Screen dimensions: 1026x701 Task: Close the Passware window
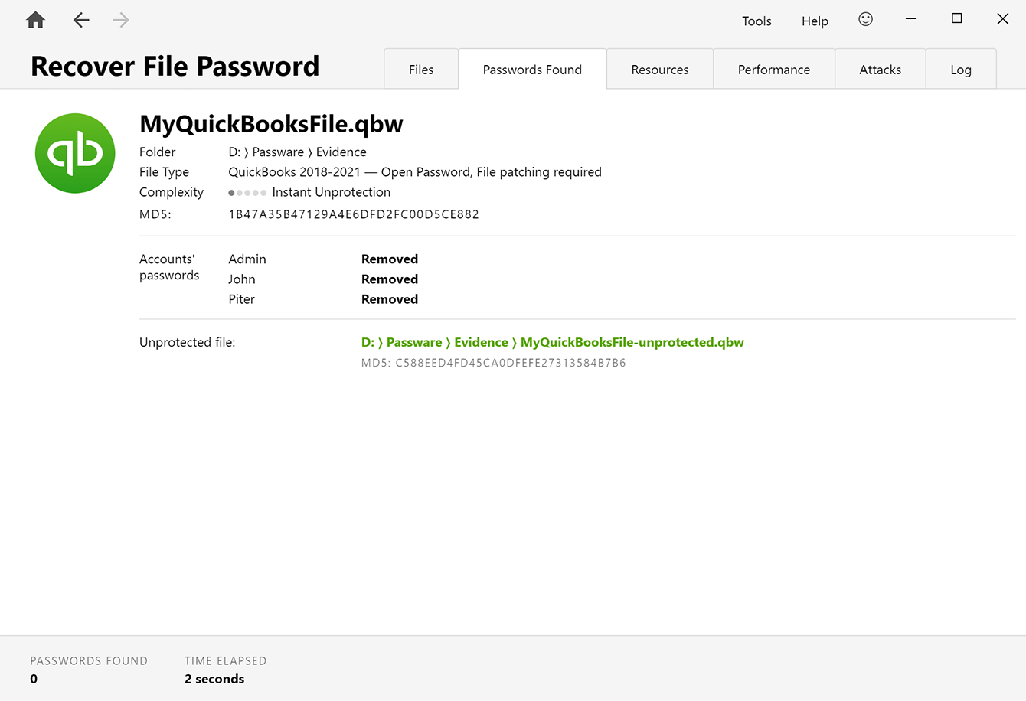pyautogui.click(x=1002, y=19)
